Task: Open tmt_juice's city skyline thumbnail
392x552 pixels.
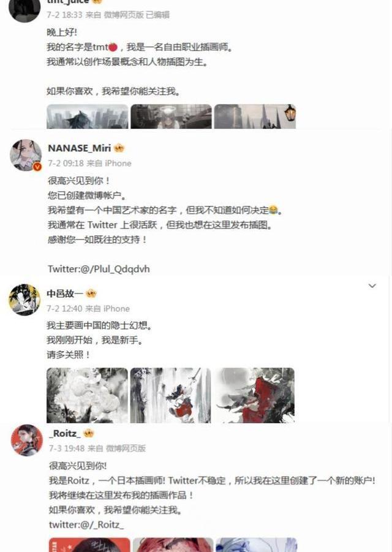Action: pyautogui.click(x=88, y=116)
